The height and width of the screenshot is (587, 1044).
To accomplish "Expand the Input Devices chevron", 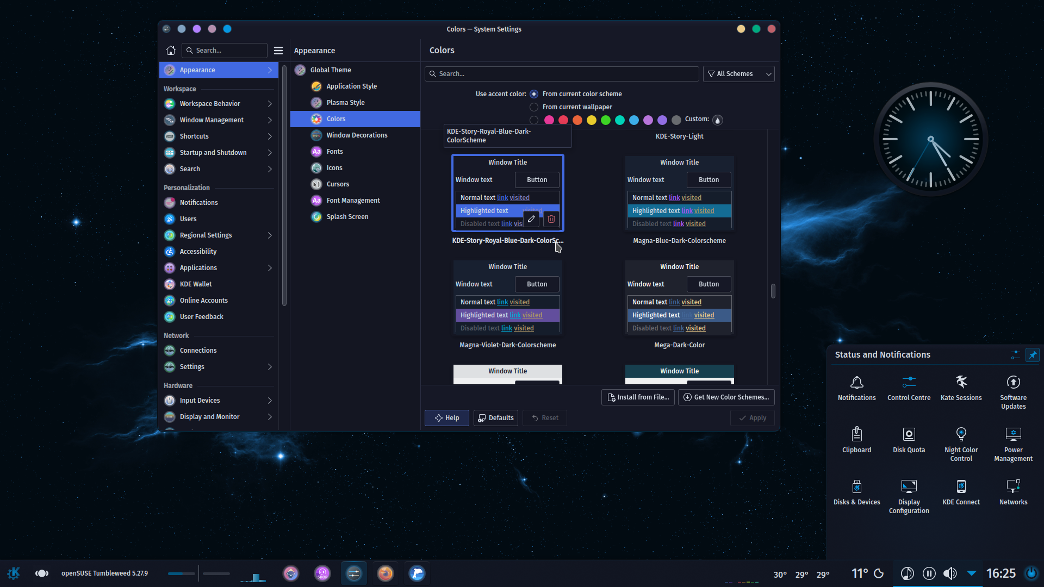I will [x=270, y=401].
